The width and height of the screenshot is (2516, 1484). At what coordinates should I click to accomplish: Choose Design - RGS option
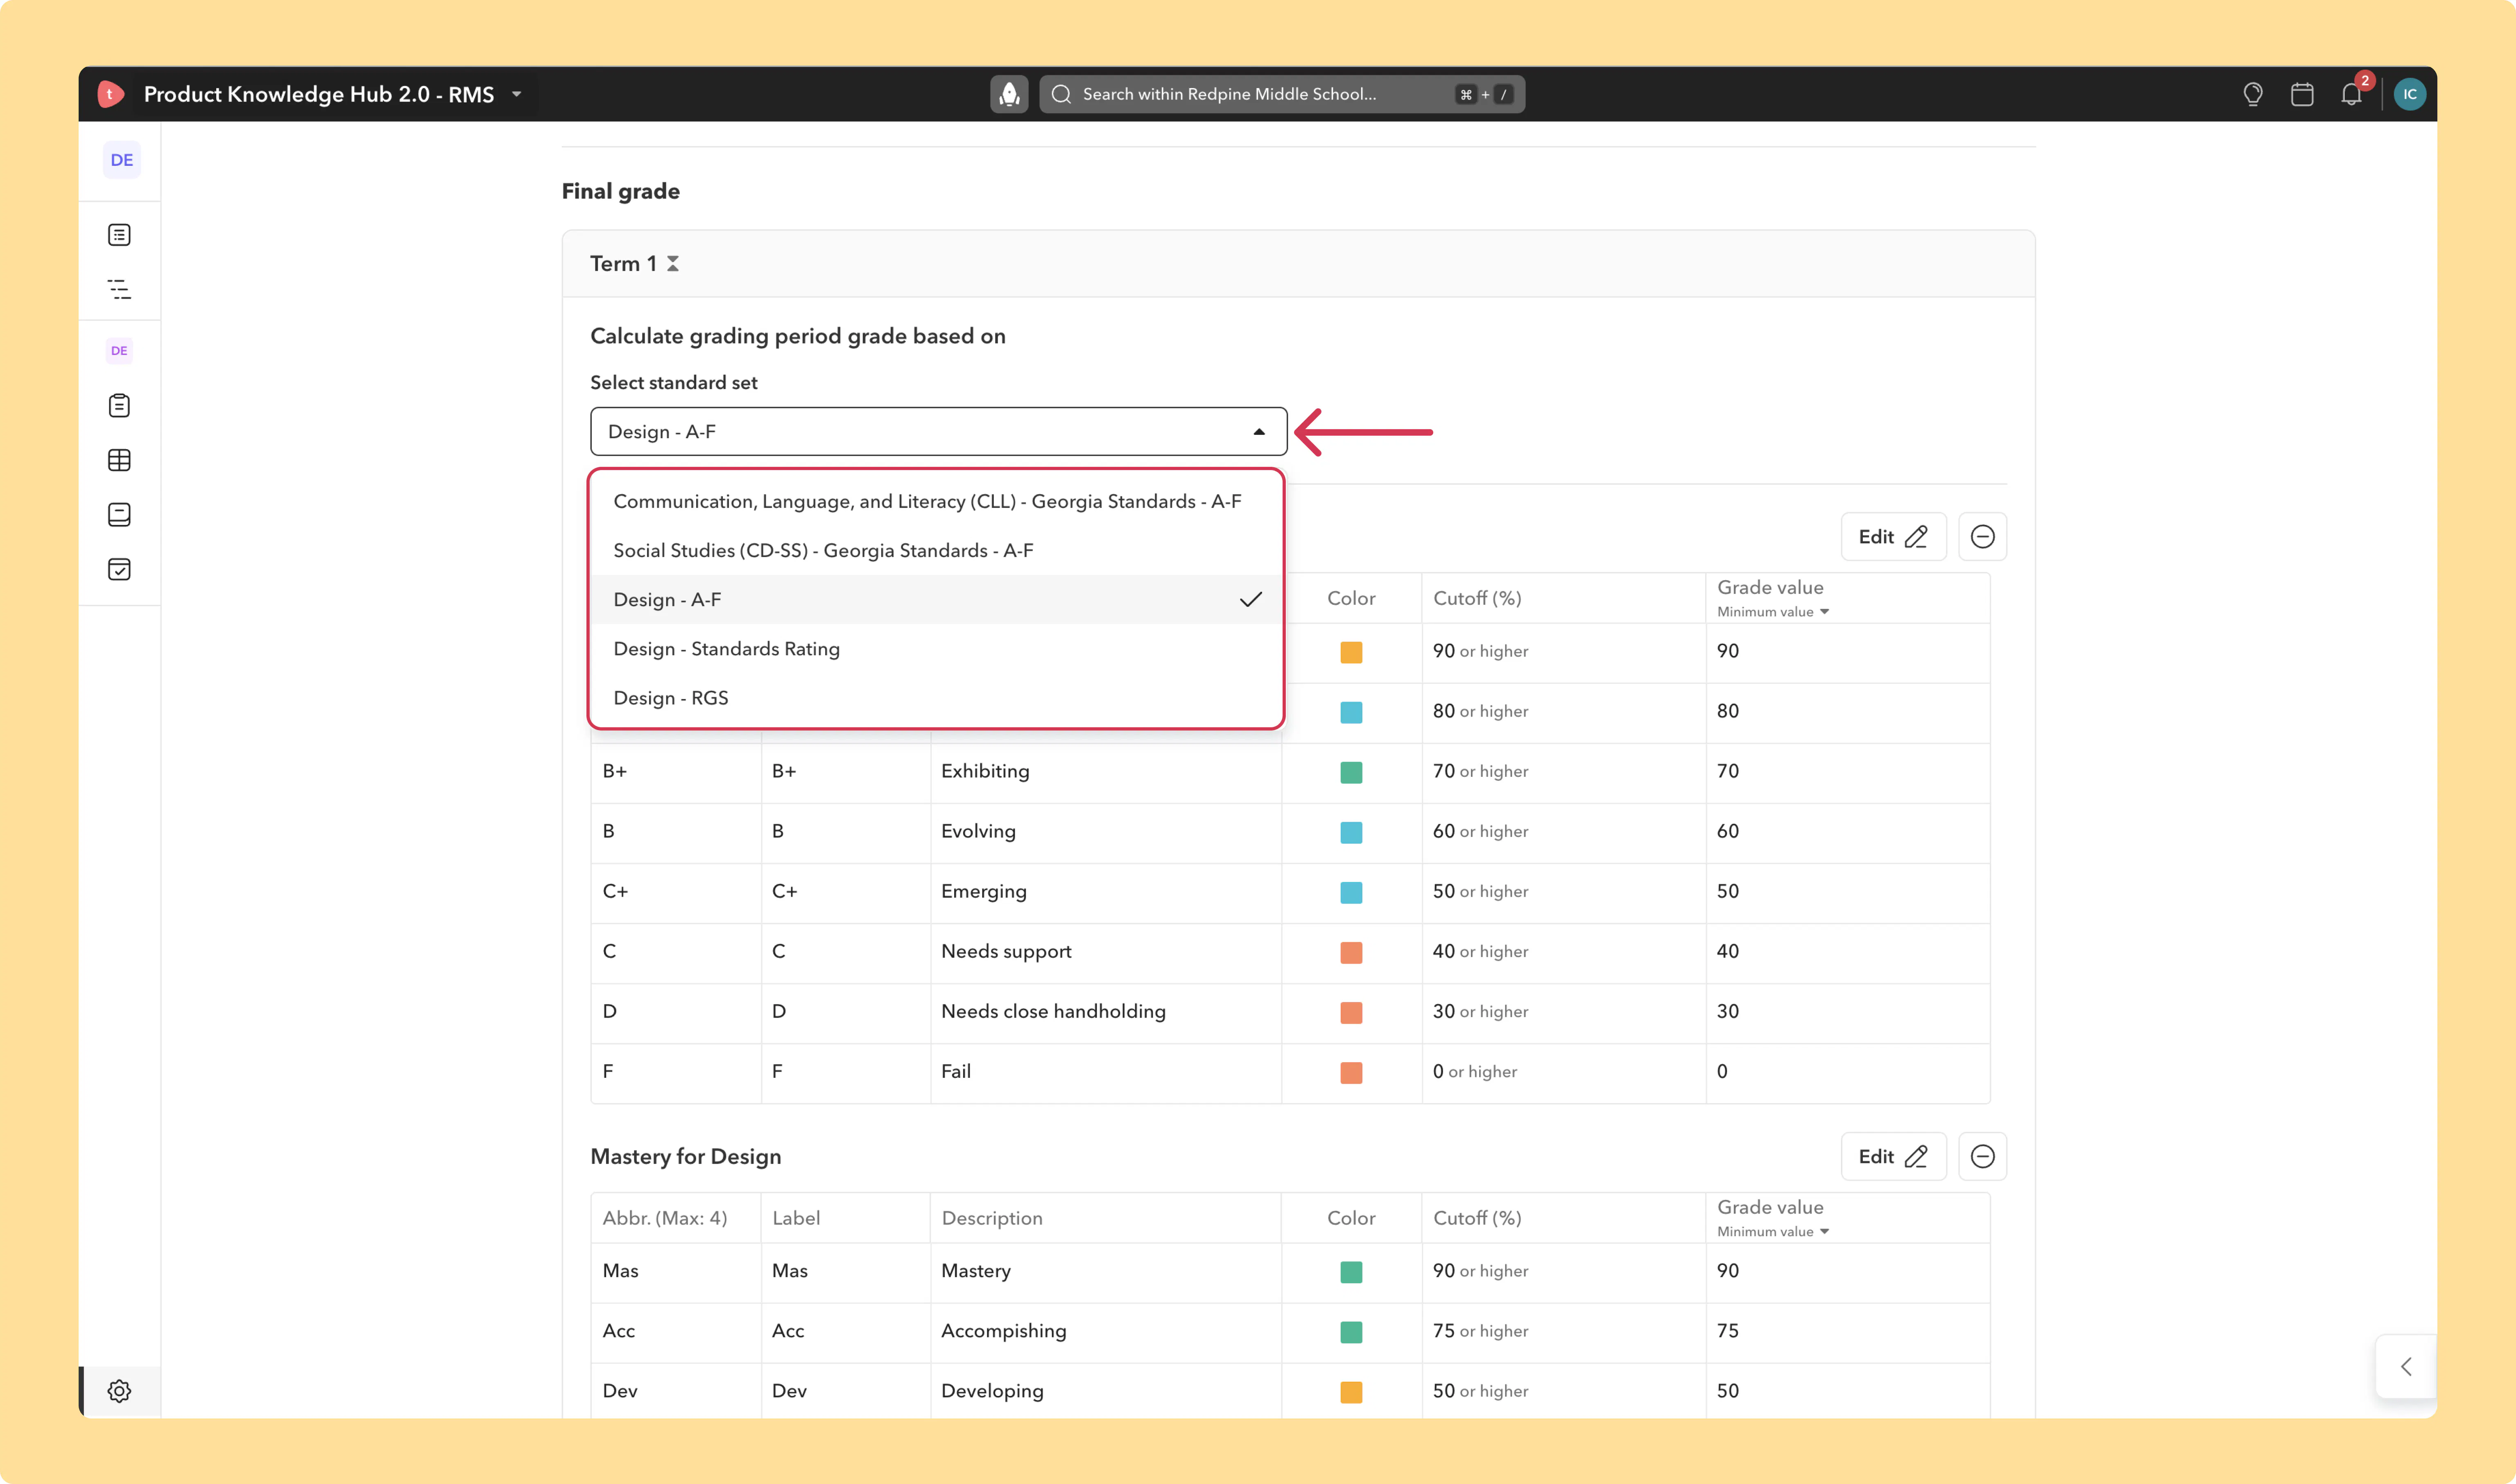point(936,698)
